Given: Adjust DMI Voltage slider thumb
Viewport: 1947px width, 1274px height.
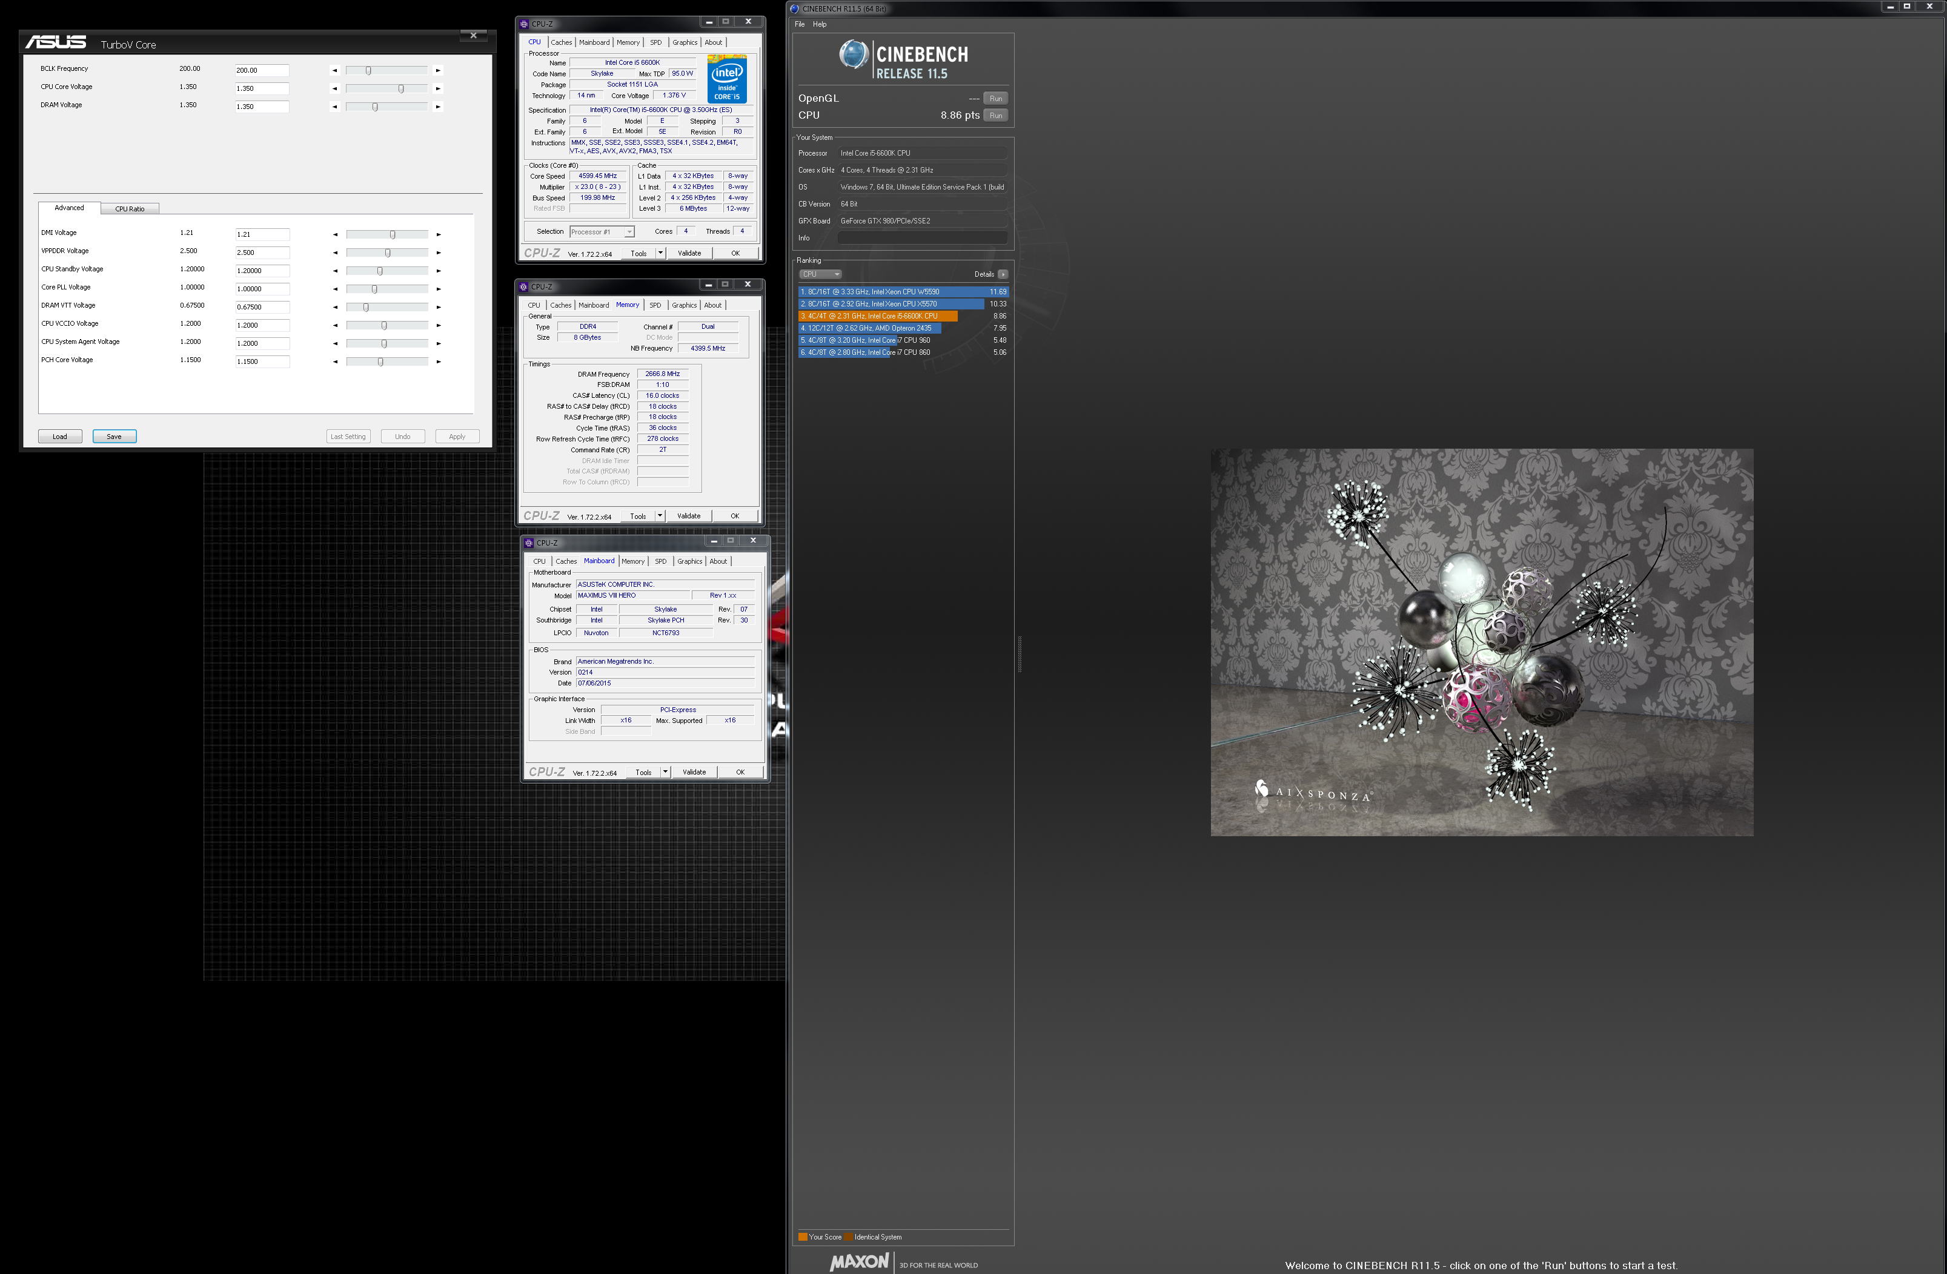Looking at the screenshot, I should coord(393,235).
